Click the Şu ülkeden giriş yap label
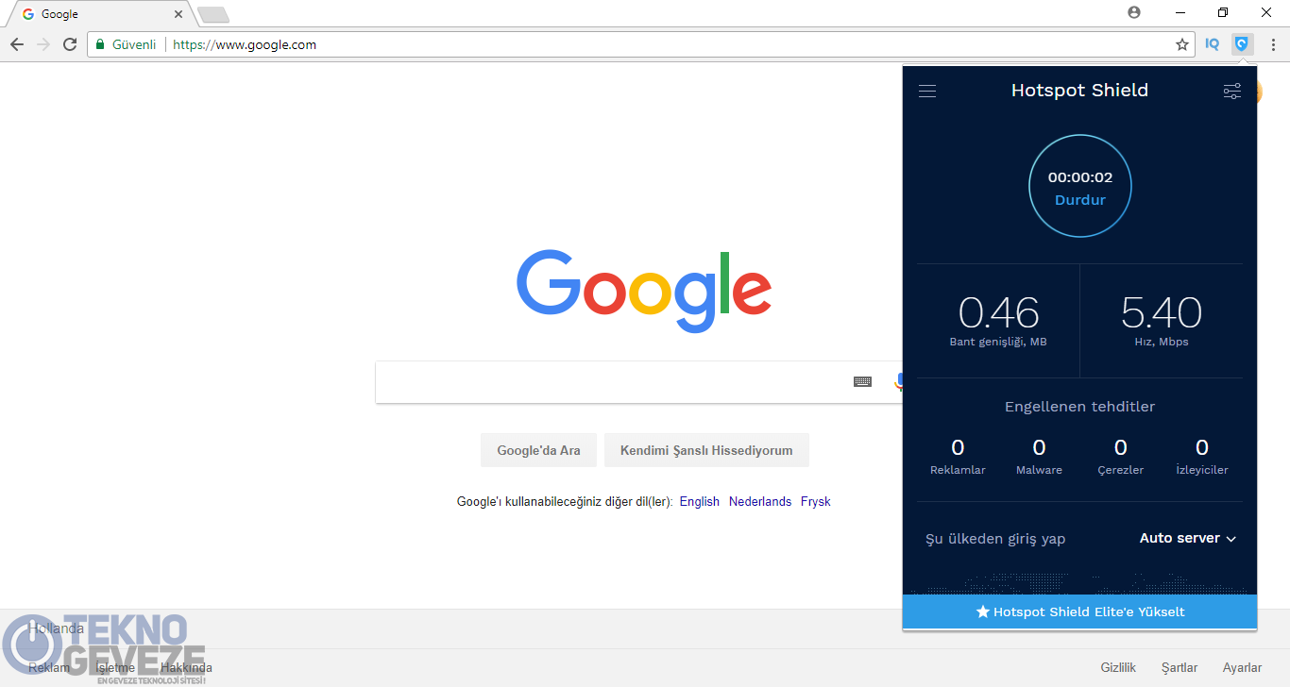1290x687 pixels. click(x=995, y=539)
